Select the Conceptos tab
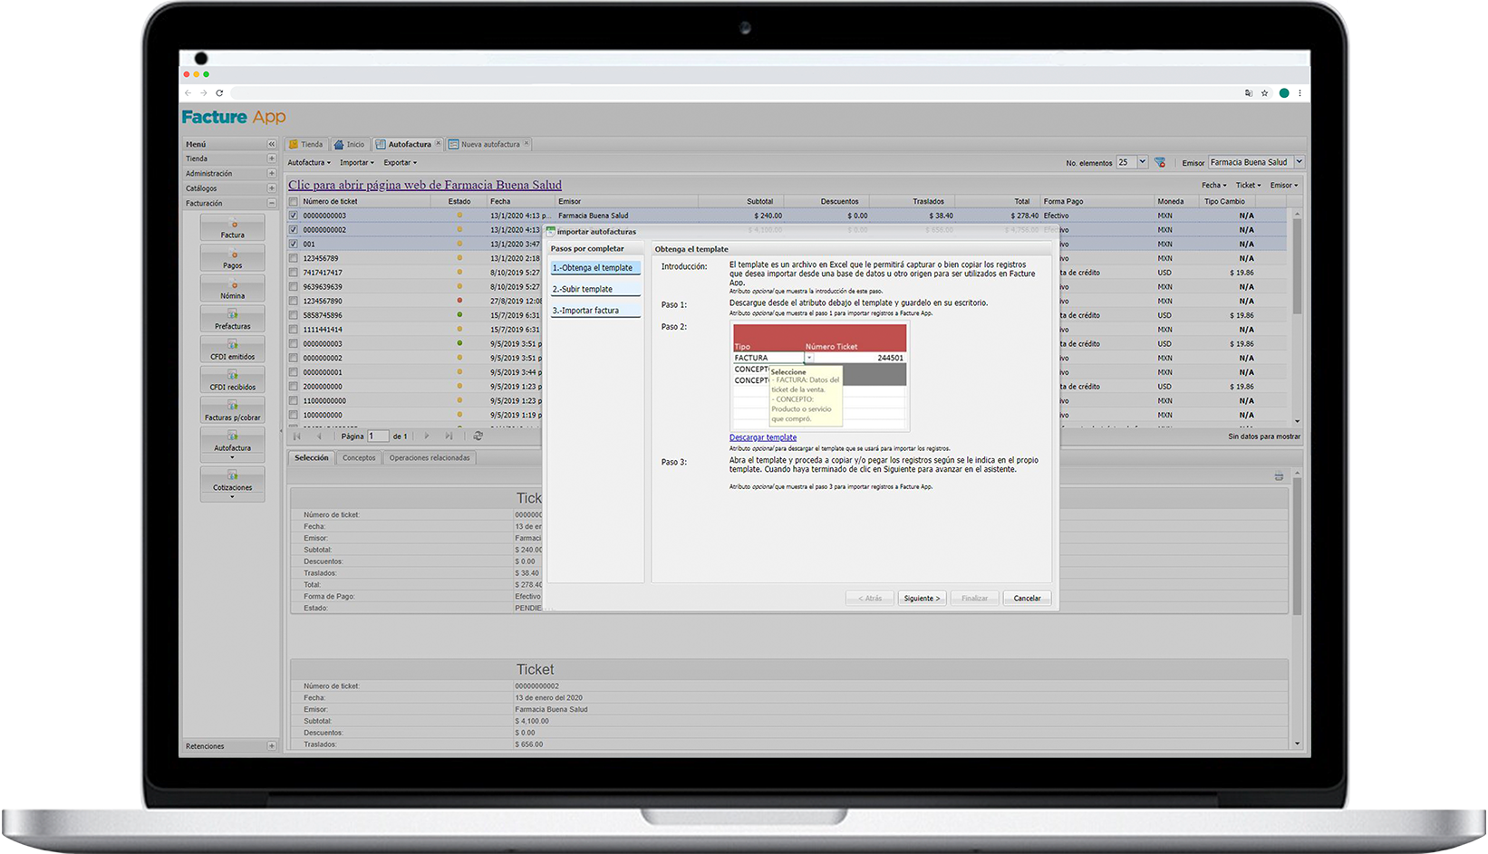This screenshot has width=1488, height=854. pos(359,458)
